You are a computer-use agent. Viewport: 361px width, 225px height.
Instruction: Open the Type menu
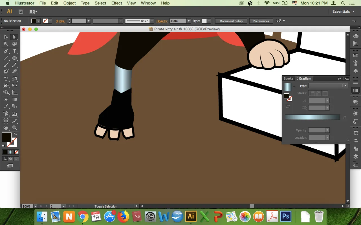[x=85, y=3]
